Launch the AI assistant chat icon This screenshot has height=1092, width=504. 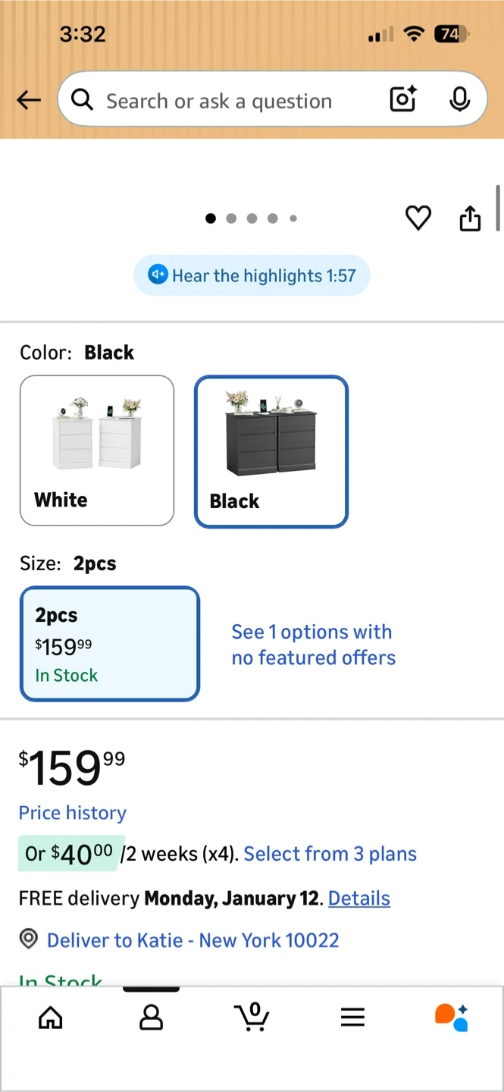pos(452,1018)
